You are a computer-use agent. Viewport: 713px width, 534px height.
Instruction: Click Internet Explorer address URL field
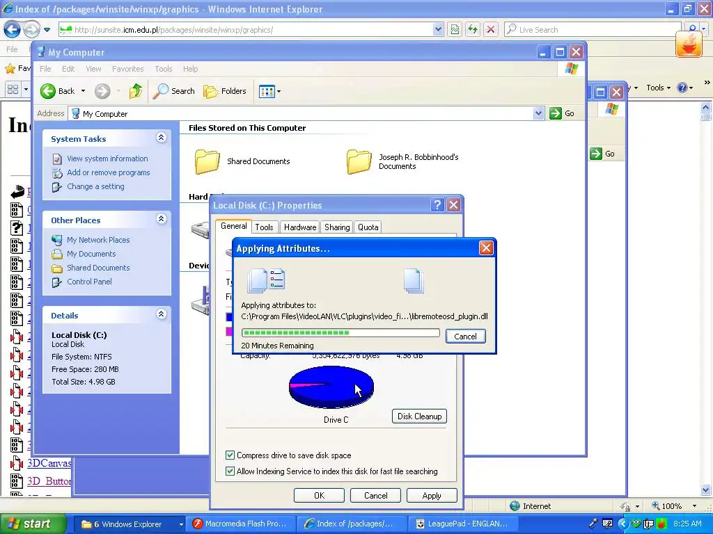(246, 30)
